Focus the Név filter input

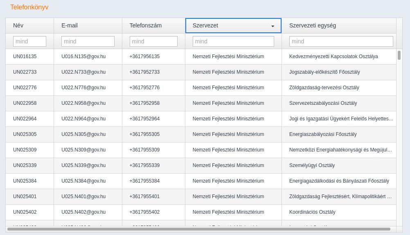(29, 41)
